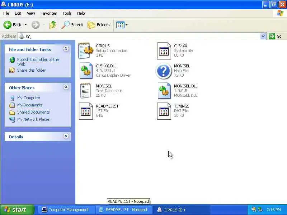The height and width of the screenshot is (215, 287).
Task: Select the README.1ST file icon
Action: point(86,111)
